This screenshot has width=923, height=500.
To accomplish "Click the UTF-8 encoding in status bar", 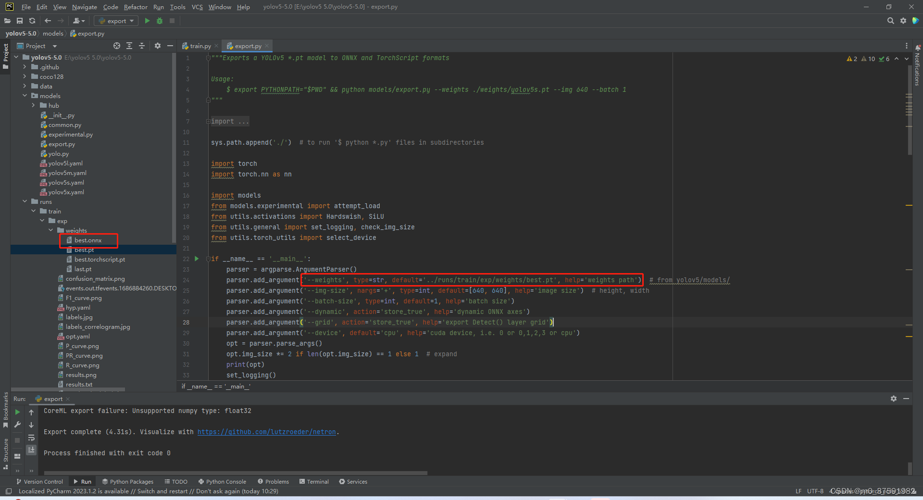I will [x=815, y=491].
